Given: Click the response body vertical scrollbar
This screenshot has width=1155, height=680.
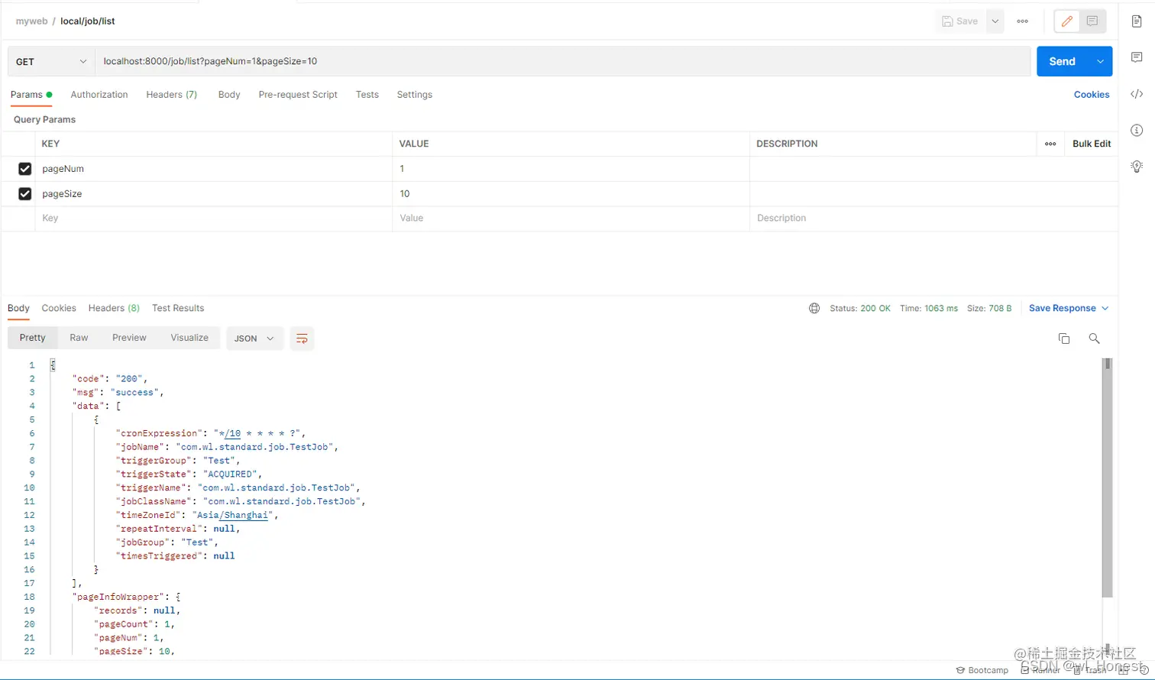Looking at the screenshot, I should click(1108, 478).
